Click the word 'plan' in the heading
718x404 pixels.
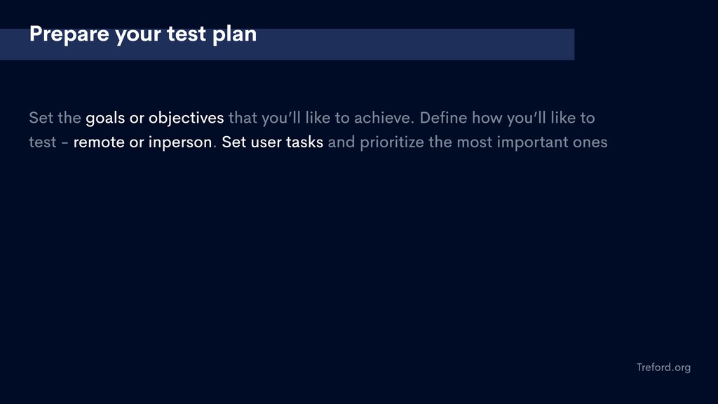pyautogui.click(x=234, y=34)
